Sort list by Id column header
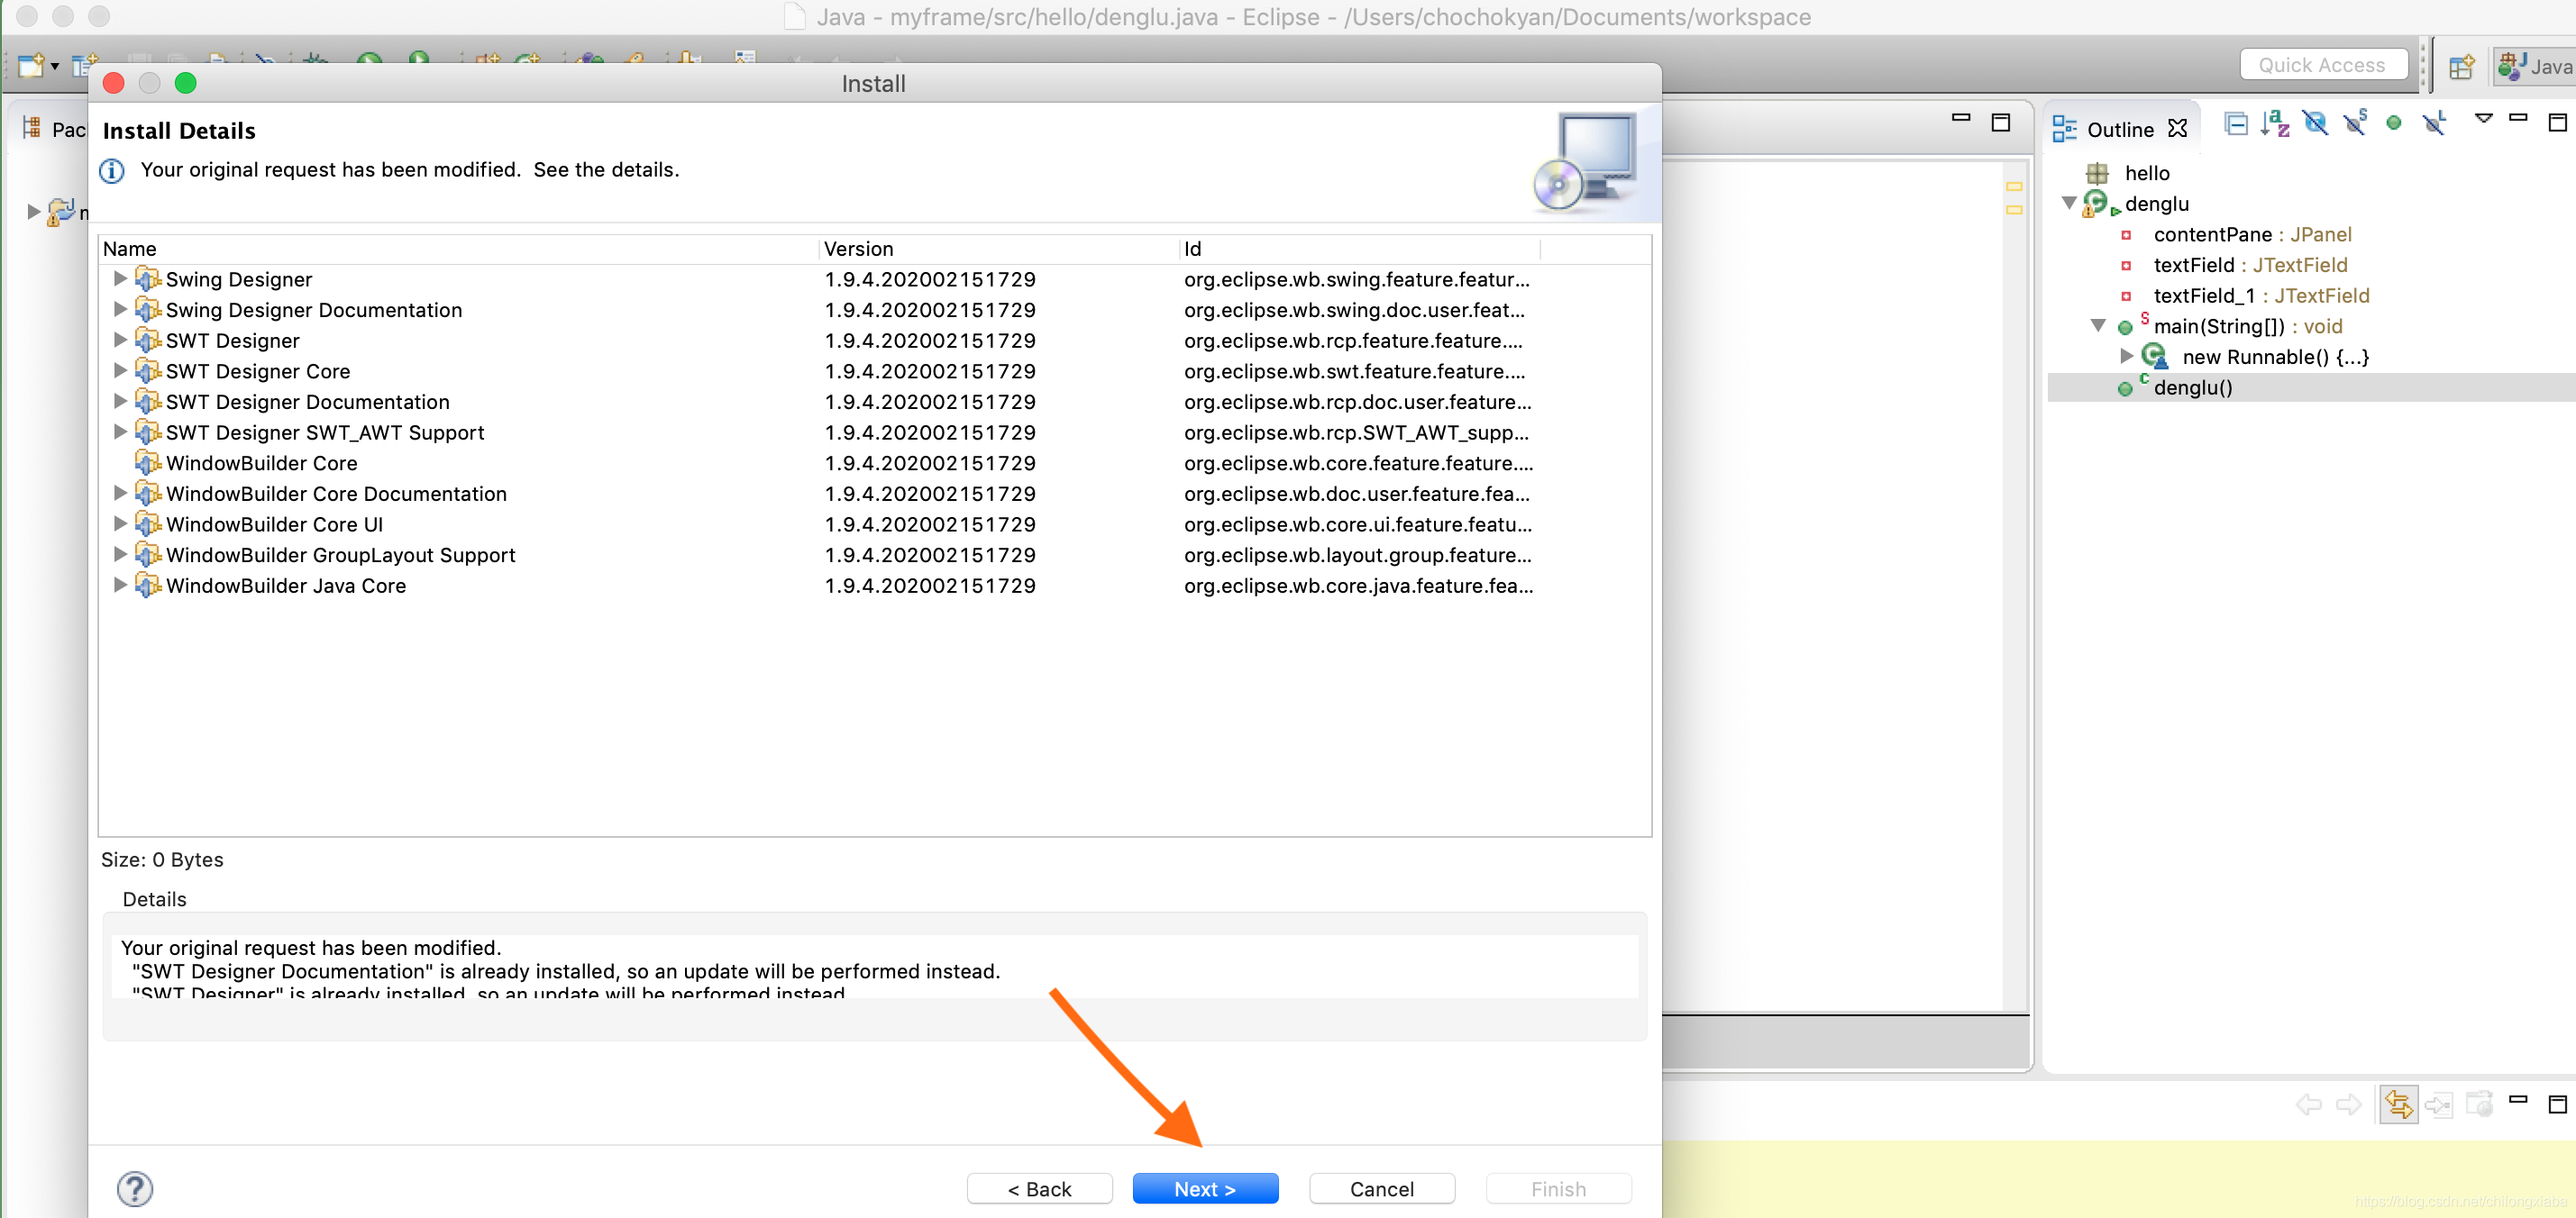This screenshot has width=2576, height=1218. (1360, 249)
